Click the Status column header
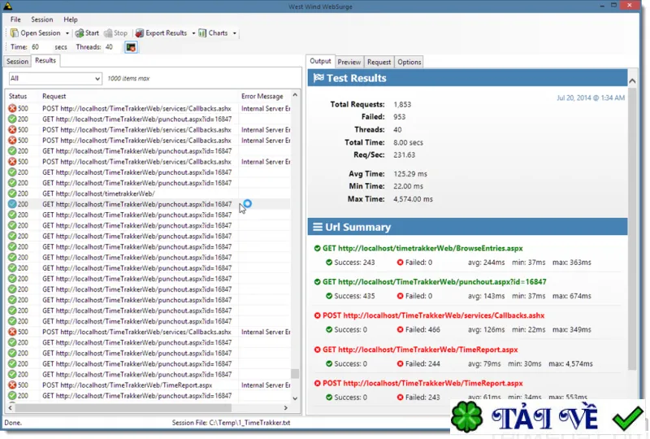 click(x=18, y=96)
